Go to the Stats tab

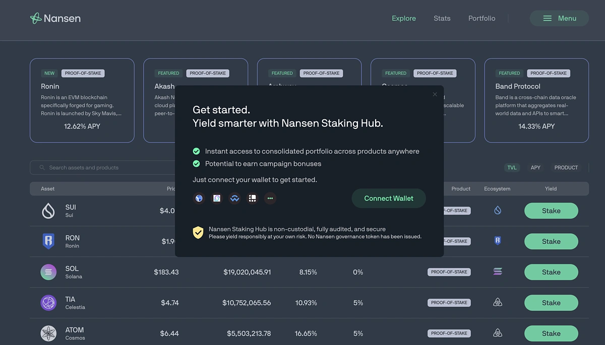point(442,18)
